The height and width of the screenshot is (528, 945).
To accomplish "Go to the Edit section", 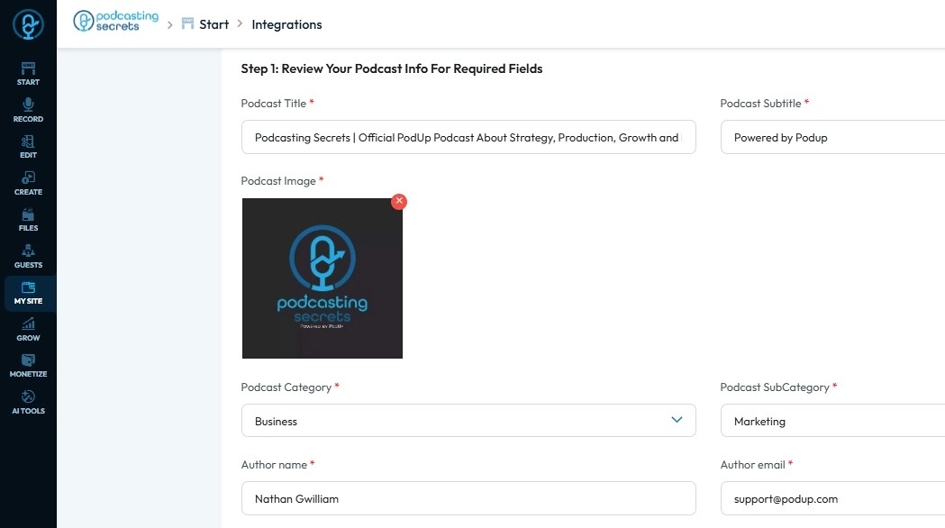I will click(x=28, y=146).
